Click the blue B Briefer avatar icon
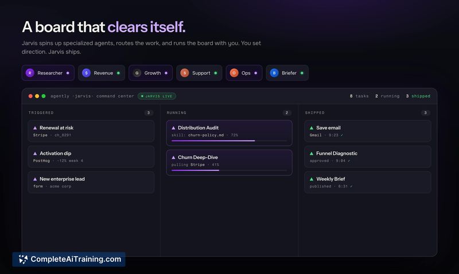 [274, 73]
